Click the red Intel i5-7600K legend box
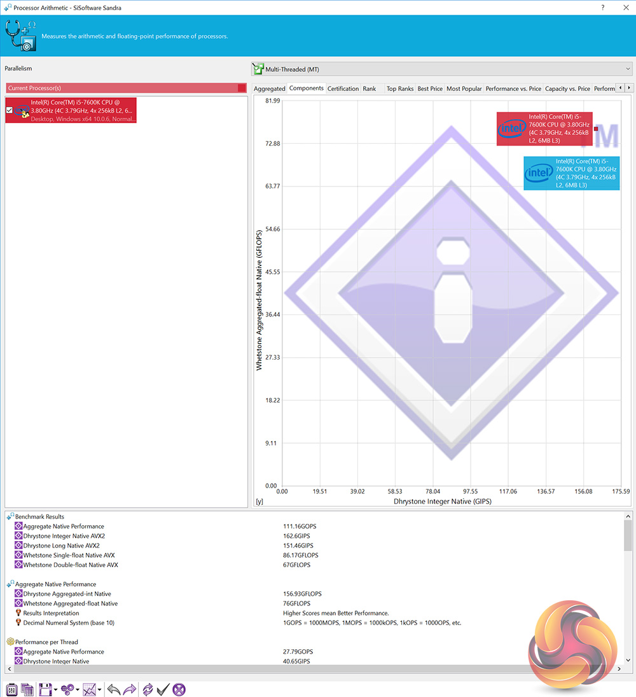This screenshot has height=697, width=636. [x=544, y=129]
